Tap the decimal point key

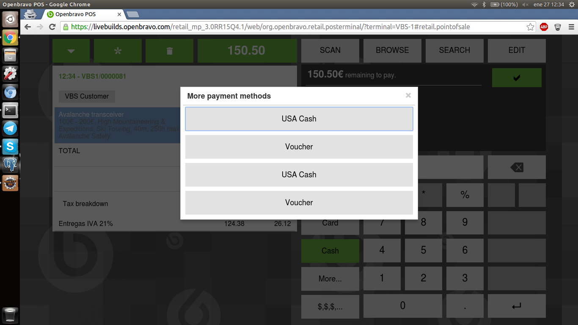point(465,306)
